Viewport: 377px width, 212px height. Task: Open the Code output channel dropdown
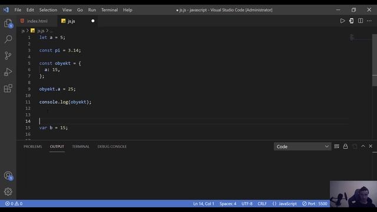pyautogui.click(x=302, y=147)
